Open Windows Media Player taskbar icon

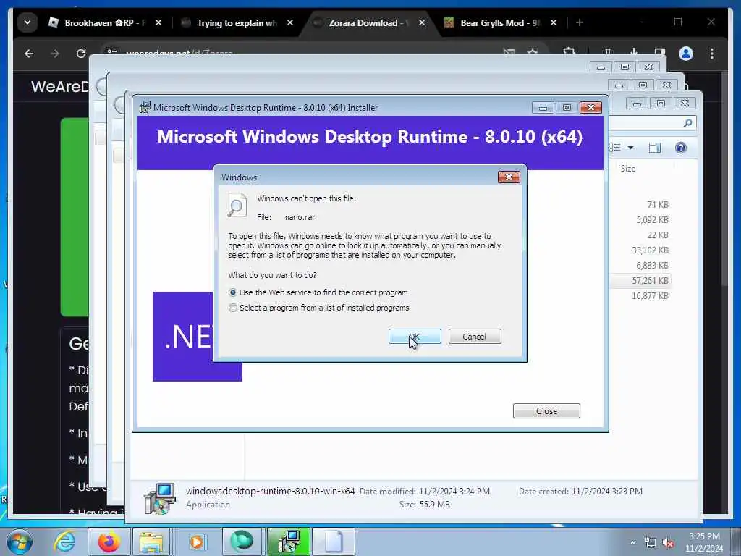coord(197,542)
